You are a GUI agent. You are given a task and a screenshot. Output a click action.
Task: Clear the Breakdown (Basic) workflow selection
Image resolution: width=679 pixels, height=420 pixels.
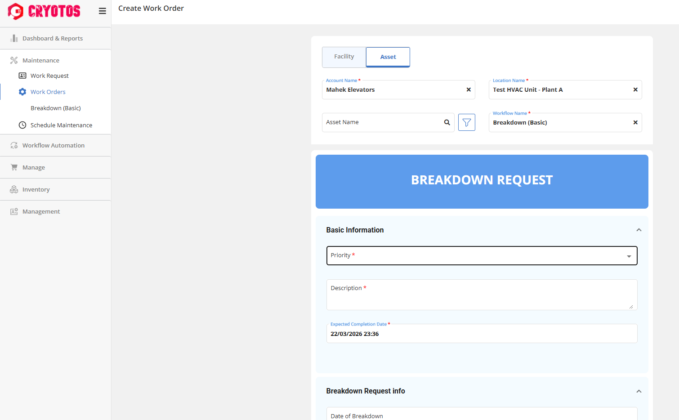[635, 122]
